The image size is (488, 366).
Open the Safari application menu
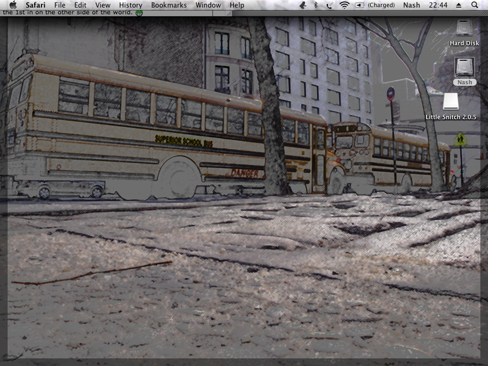(35, 5)
